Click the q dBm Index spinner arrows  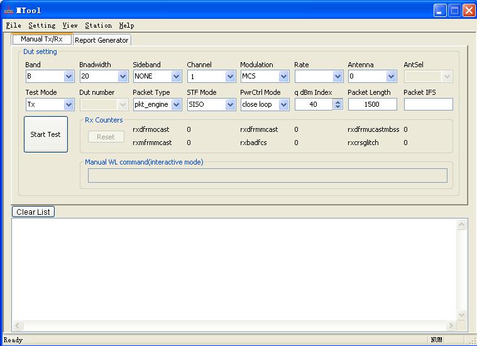tap(337, 104)
